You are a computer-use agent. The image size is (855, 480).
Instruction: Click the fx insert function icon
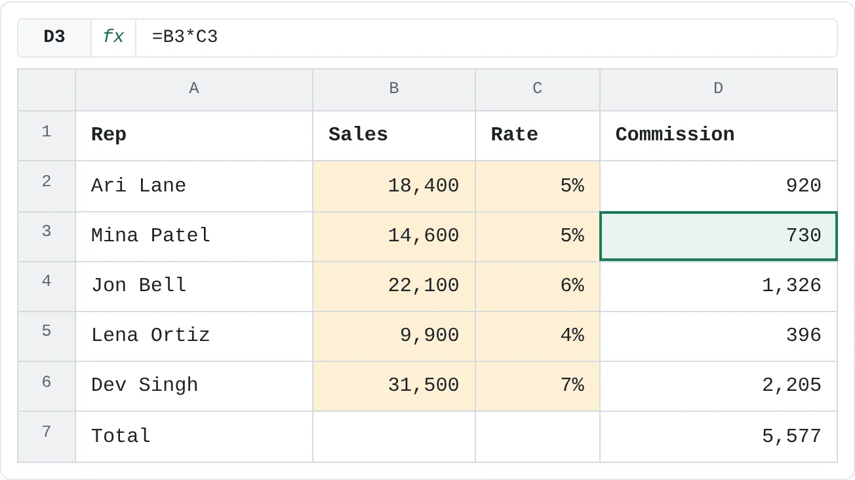click(113, 37)
